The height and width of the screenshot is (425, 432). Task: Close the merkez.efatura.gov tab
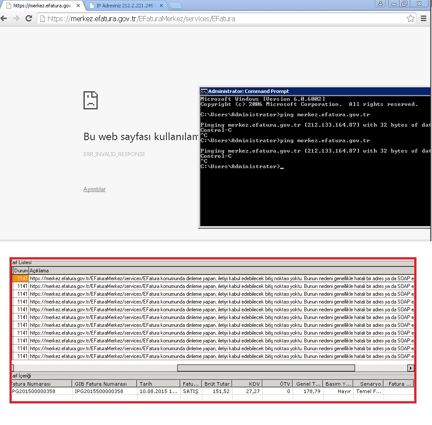click(78, 6)
